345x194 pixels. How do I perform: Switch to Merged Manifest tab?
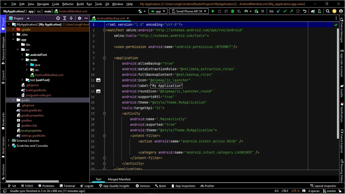tap(119, 179)
